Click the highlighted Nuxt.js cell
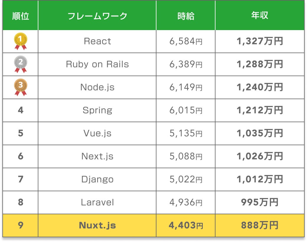307x242 pixels. pyautogui.click(x=97, y=225)
